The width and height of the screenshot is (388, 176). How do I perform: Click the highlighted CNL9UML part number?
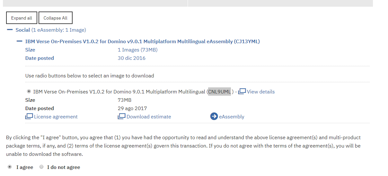click(x=219, y=92)
